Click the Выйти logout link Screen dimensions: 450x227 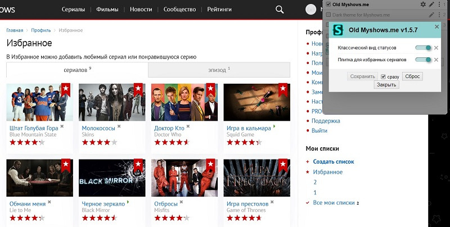click(x=319, y=131)
